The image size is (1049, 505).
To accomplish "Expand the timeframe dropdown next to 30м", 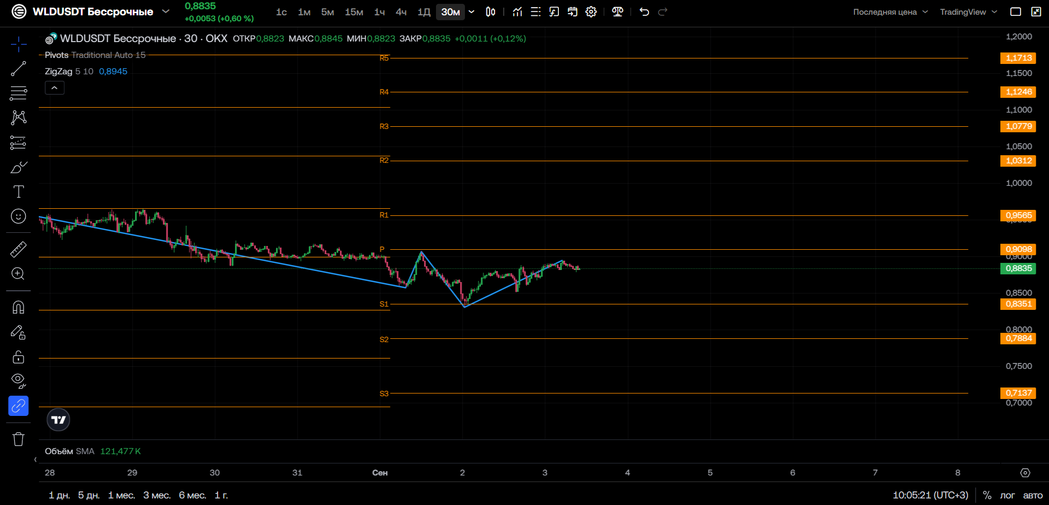I will (x=472, y=12).
